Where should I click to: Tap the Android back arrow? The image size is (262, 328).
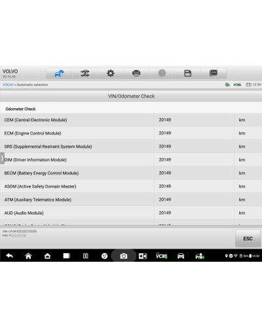pyautogui.click(x=10, y=256)
